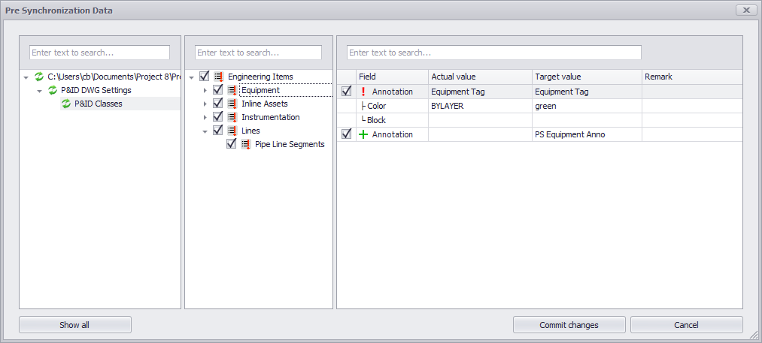Screen dimensions: 762x343
Task: Click the sync icon beside P&ID Classes
Action: click(x=66, y=104)
